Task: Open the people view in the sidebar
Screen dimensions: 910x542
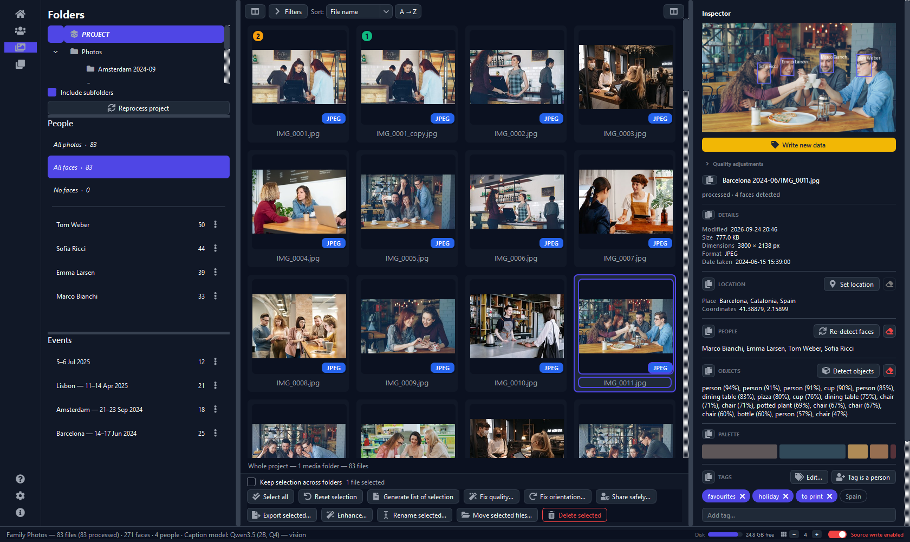Action: (x=20, y=31)
